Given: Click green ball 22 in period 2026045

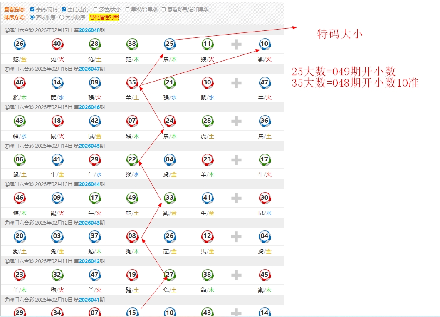Looking at the screenshot, I should click(x=132, y=159).
